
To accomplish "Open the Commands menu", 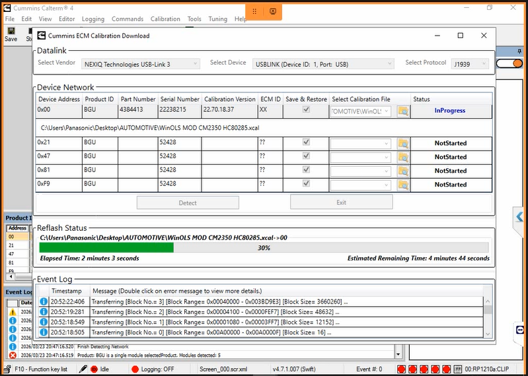I will coord(127,19).
